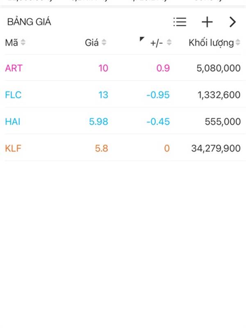Select the HAI ticker symbol
The width and height of the screenshot is (246, 328).
coord(13,121)
